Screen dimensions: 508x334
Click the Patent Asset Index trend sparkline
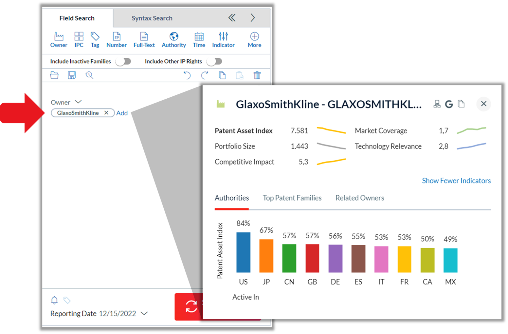click(331, 130)
